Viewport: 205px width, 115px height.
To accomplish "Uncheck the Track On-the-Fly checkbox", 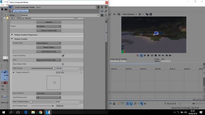I will (x=63, y=56).
